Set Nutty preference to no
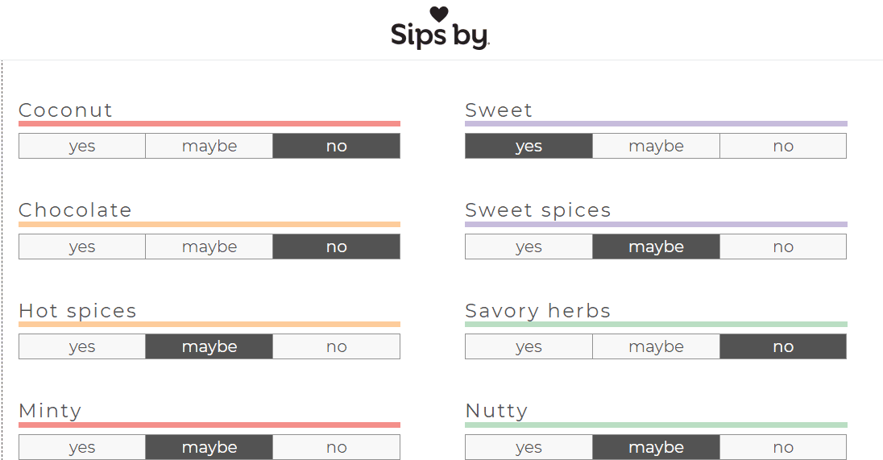883x460 pixels. click(x=783, y=447)
